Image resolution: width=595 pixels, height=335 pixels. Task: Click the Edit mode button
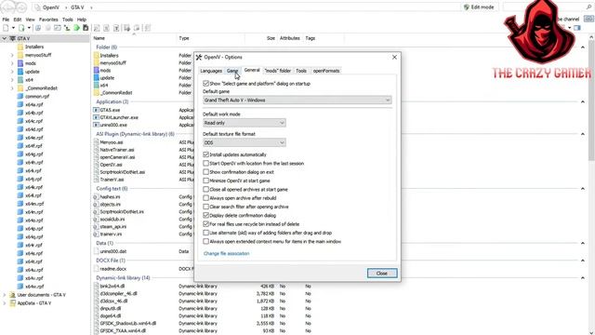pyautogui.click(x=479, y=7)
